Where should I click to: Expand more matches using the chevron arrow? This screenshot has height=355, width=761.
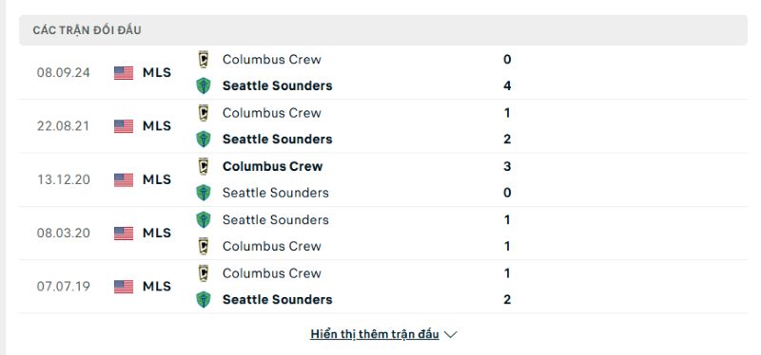[451, 335]
